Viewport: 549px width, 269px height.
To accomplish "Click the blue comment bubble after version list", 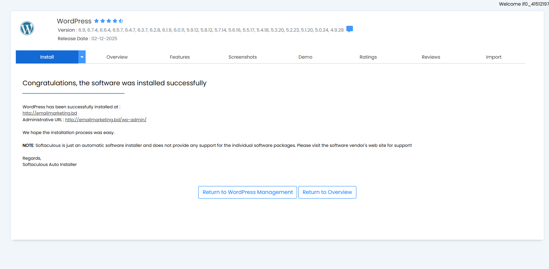I will point(349,29).
